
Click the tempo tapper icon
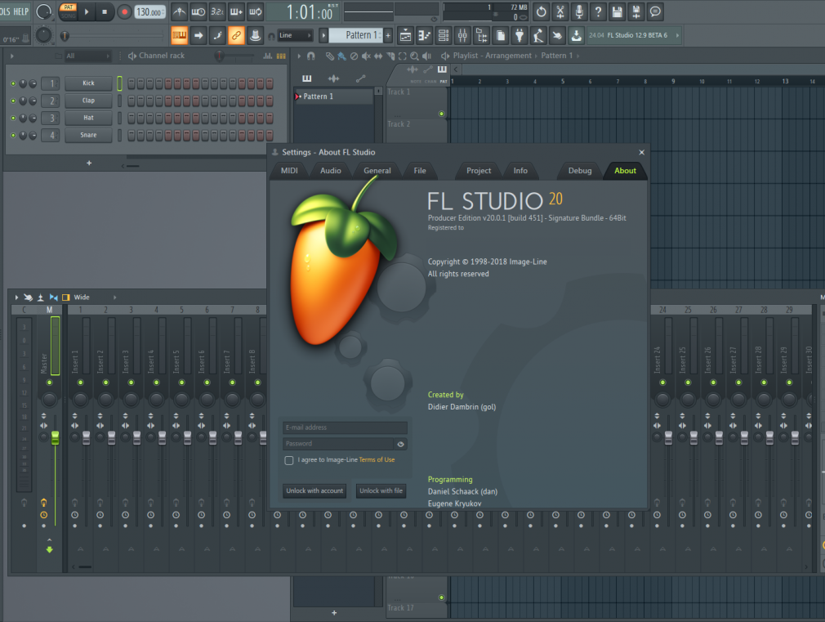pos(539,36)
